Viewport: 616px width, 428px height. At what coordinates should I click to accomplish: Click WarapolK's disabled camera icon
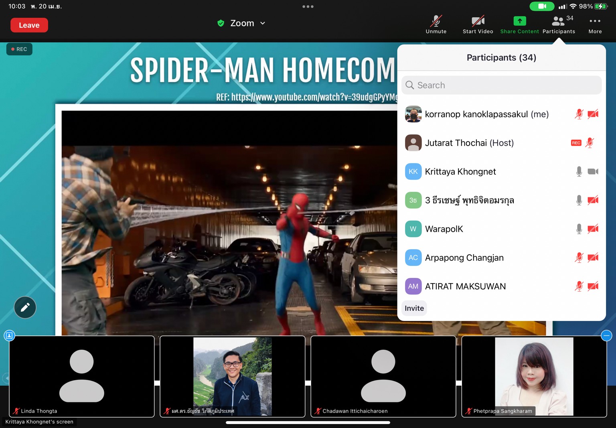(x=593, y=229)
